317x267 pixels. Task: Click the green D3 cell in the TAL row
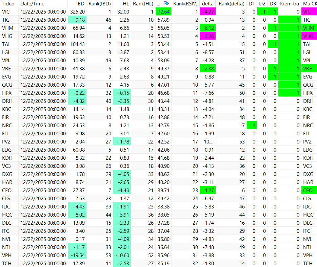[273, 44]
